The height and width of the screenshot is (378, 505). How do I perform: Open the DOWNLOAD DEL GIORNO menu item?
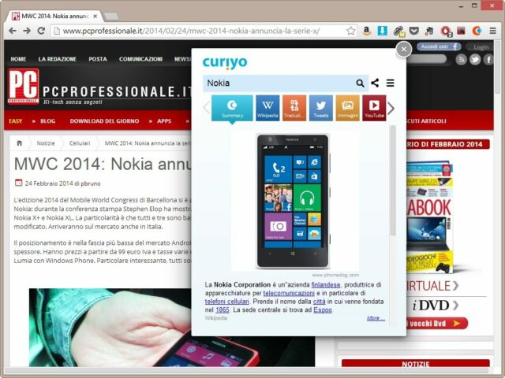pyautogui.click(x=105, y=121)
